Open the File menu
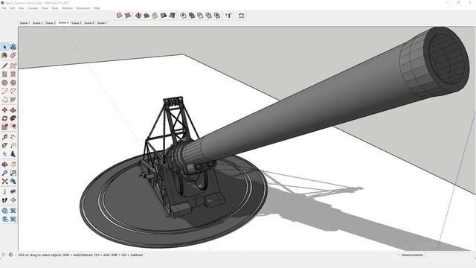Image resolution: width=476 pixels, height=268 pixels. pyautogui.click(x=4, y=8)
